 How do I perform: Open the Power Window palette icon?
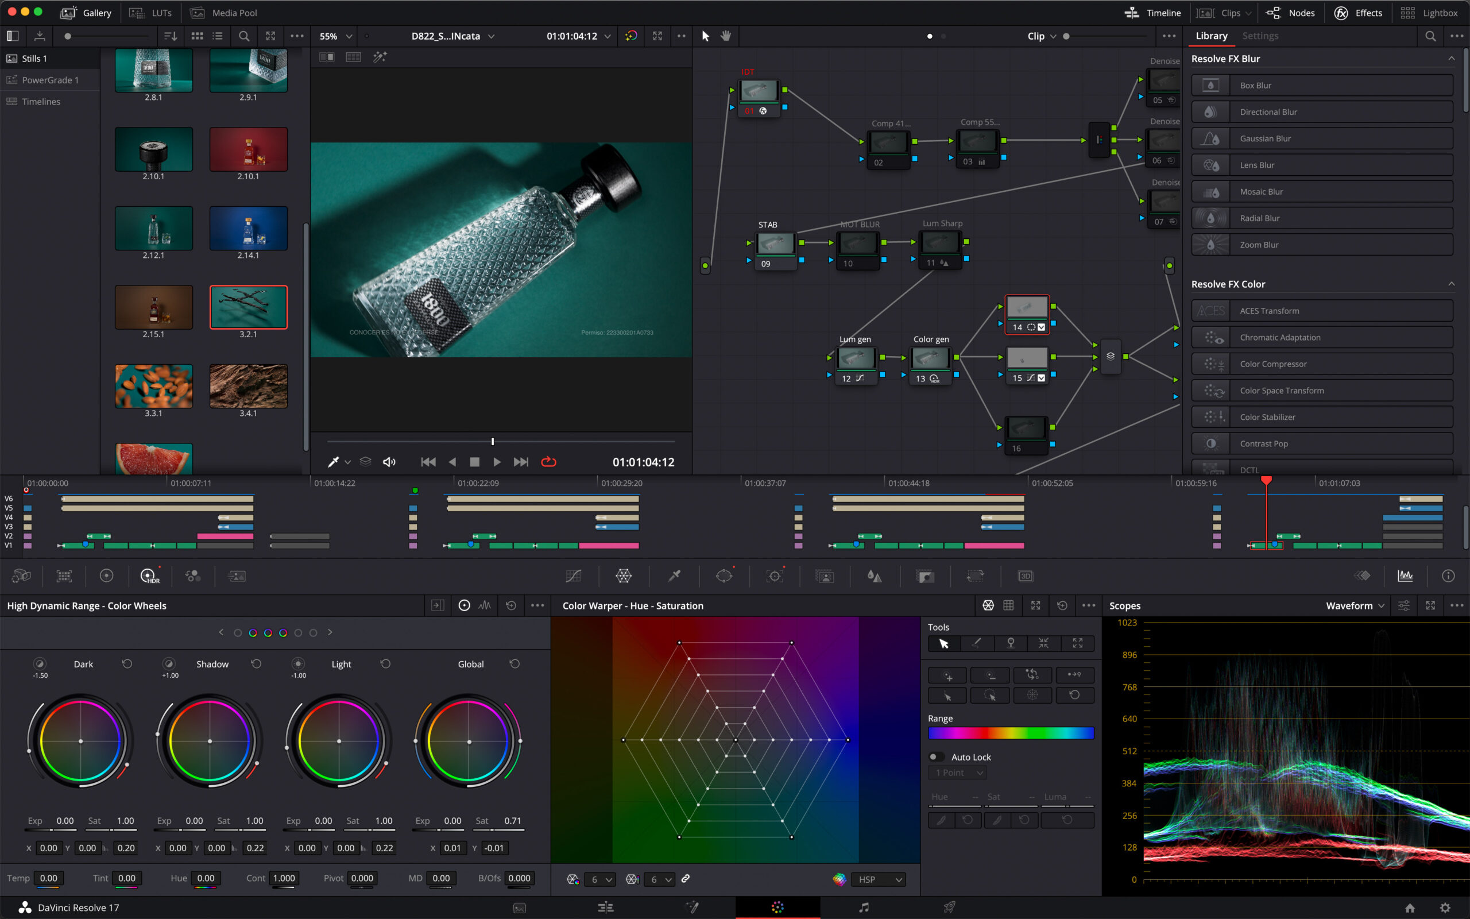(x=724, y=576)
